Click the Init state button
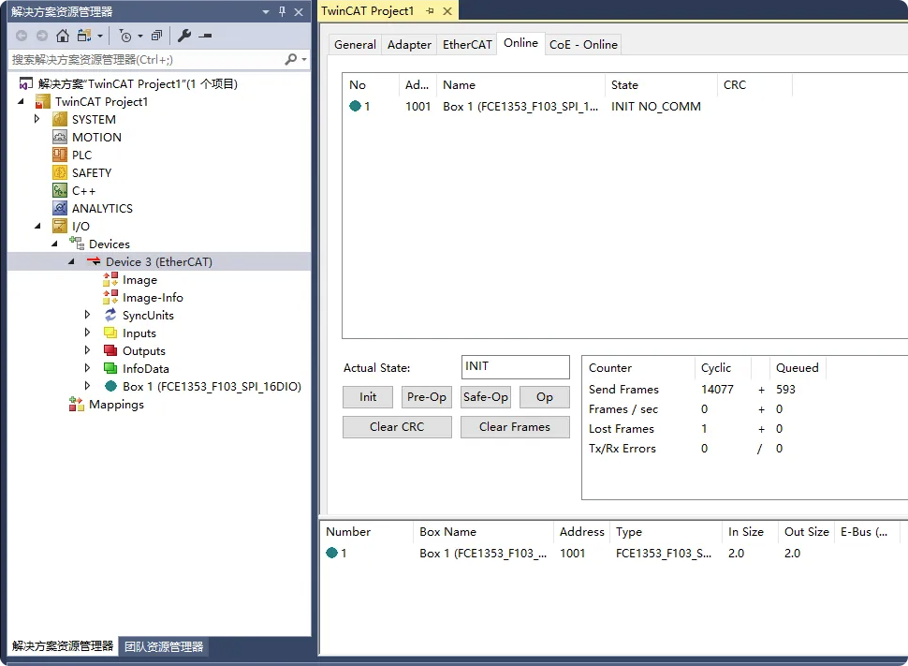The height and width of the screenshot is (666, 908). point(368,397)
